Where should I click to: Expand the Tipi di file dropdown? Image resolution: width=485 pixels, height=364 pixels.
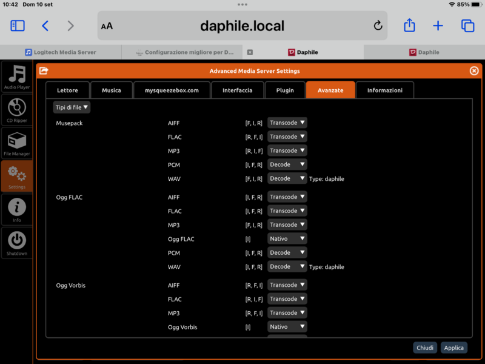[x=72, y=107]
